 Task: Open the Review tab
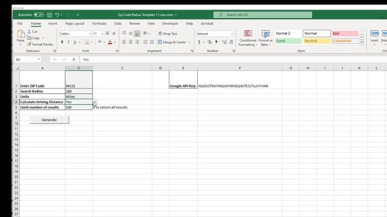[134, 24]
